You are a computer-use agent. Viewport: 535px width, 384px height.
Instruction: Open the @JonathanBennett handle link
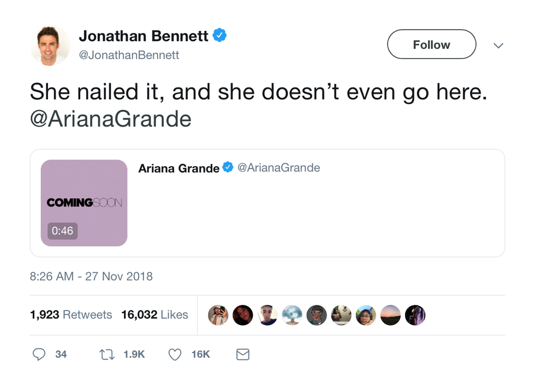[129, 55]
